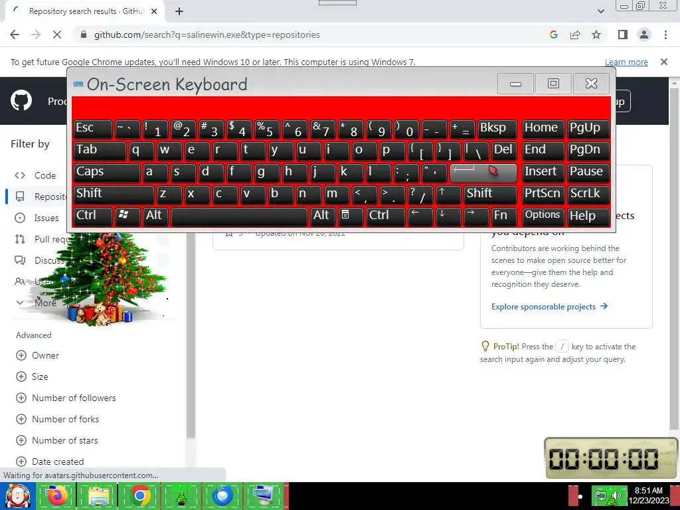Click the volume icon in system tray
The image size is (680, 510).
click(616, 495)
